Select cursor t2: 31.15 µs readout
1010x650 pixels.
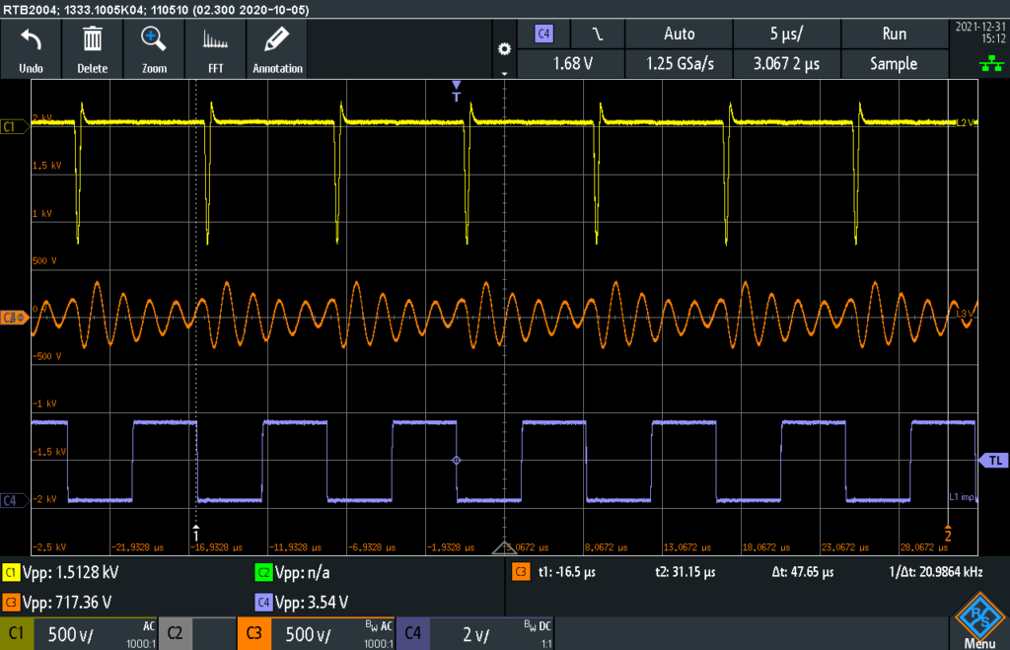point(685,572)
